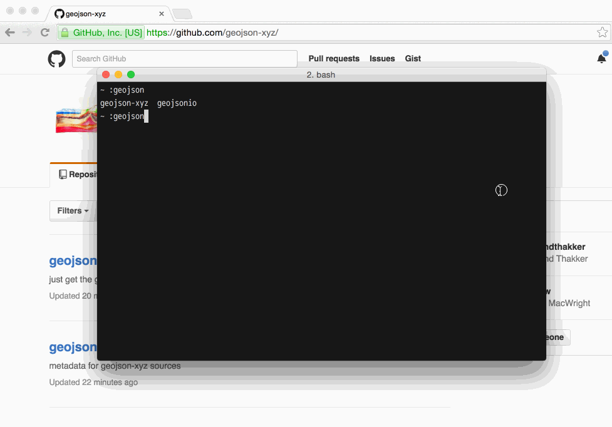Open the Filters dropdown

(x=73, y=211)
